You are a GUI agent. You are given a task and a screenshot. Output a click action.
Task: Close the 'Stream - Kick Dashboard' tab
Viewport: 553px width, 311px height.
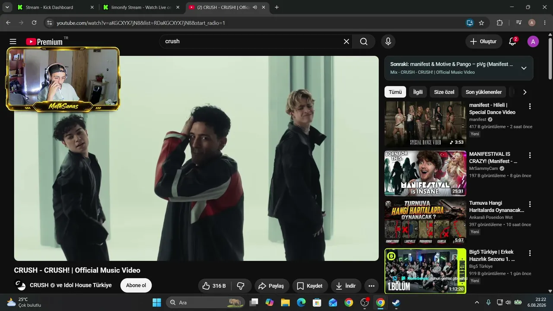click(92, 7)
